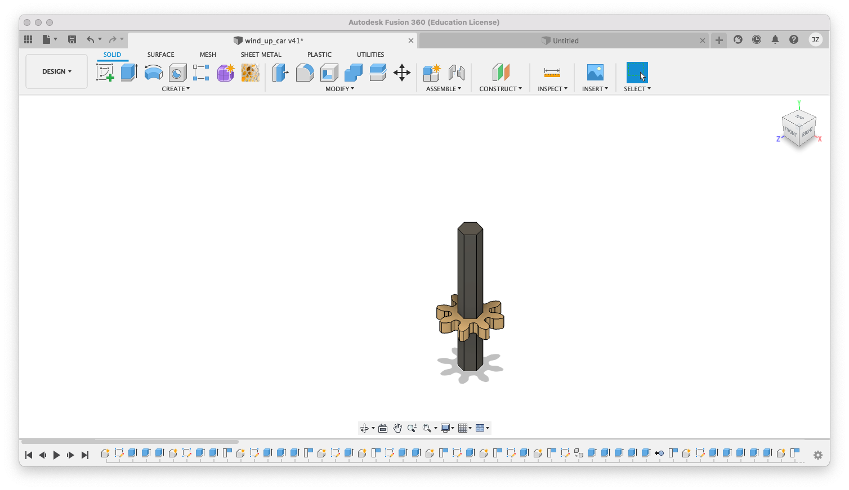Open the Data Panel grid icon

(x=28, y=39)
